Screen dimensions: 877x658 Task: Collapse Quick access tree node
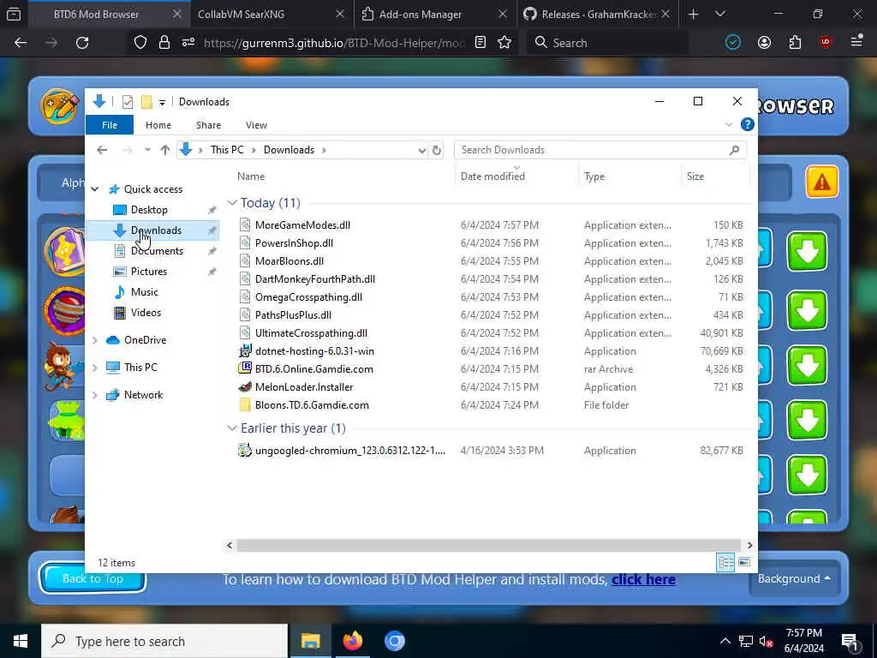(x=95, y=189)
